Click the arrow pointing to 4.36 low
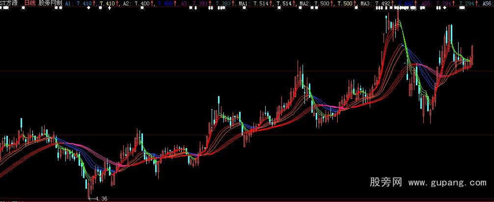 (90, 198)
